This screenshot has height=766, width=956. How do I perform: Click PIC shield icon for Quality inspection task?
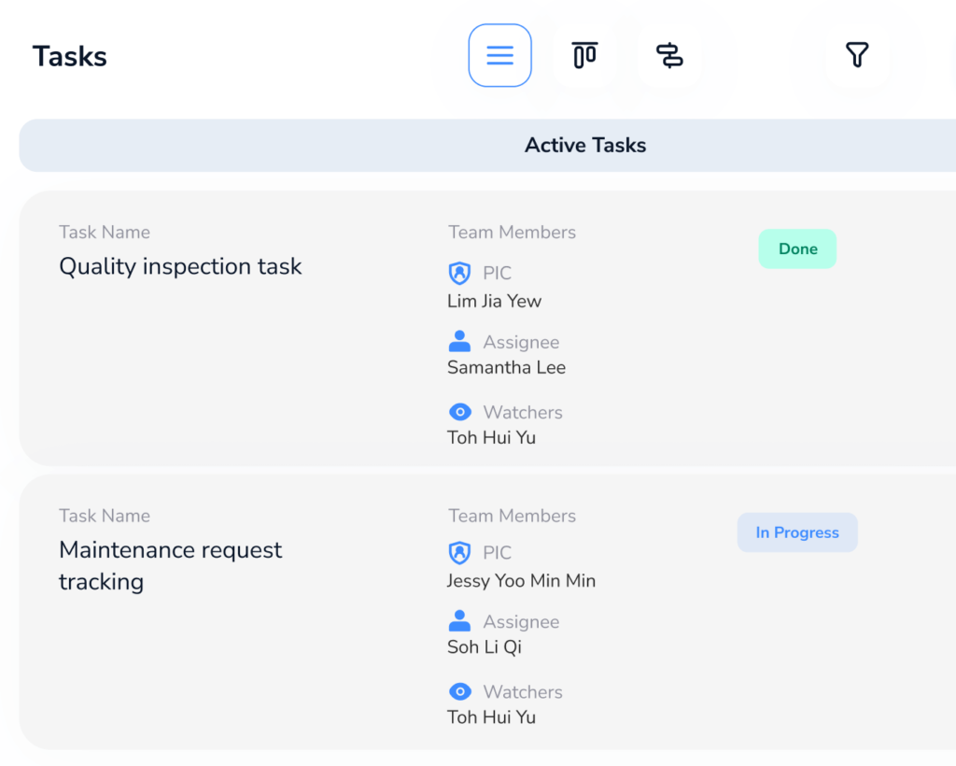(x=459, y=273)
